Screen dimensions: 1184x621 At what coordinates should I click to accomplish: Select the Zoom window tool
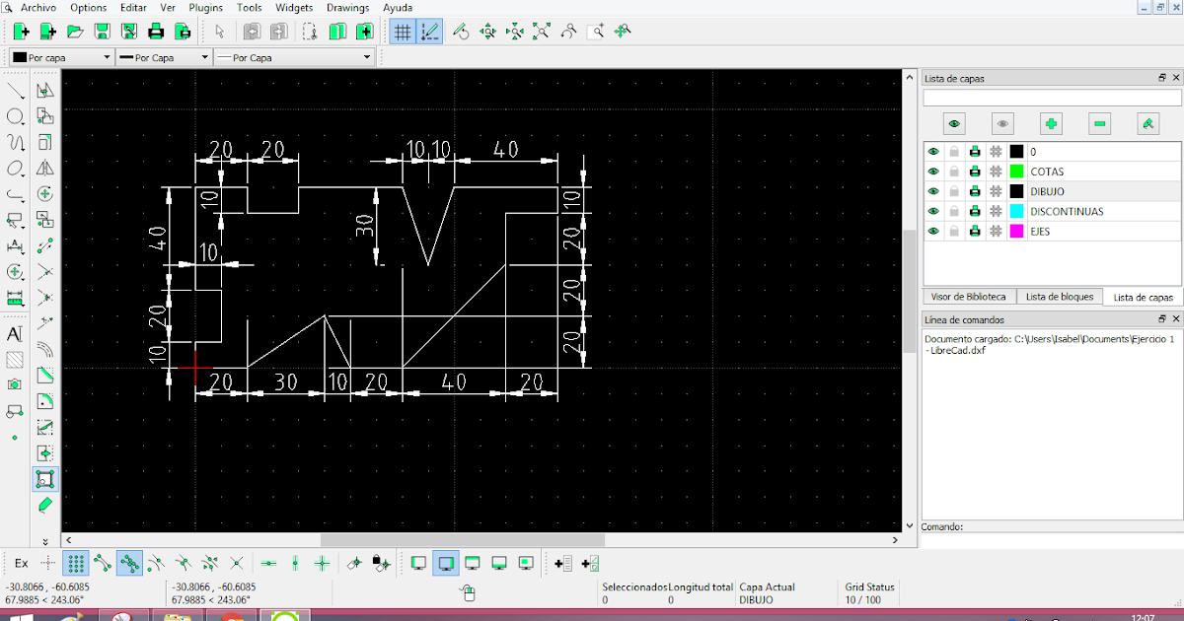point(595,31)
